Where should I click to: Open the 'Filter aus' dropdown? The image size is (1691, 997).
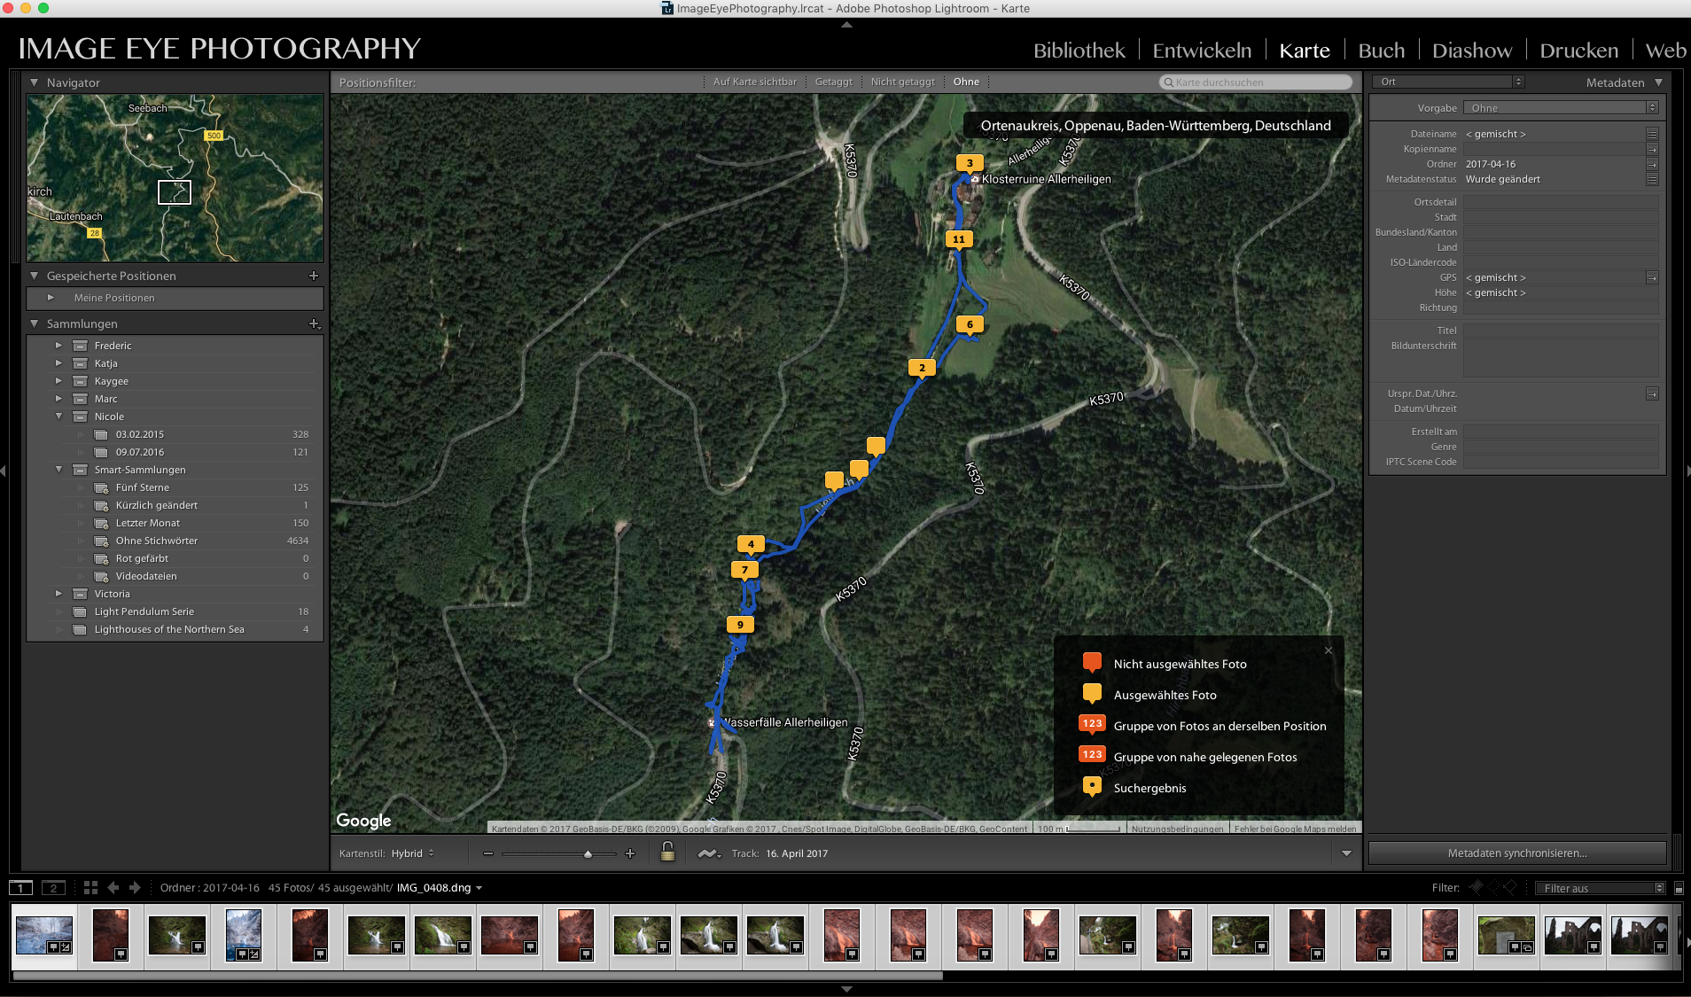pyautogui.click(x=1601, y=888)
